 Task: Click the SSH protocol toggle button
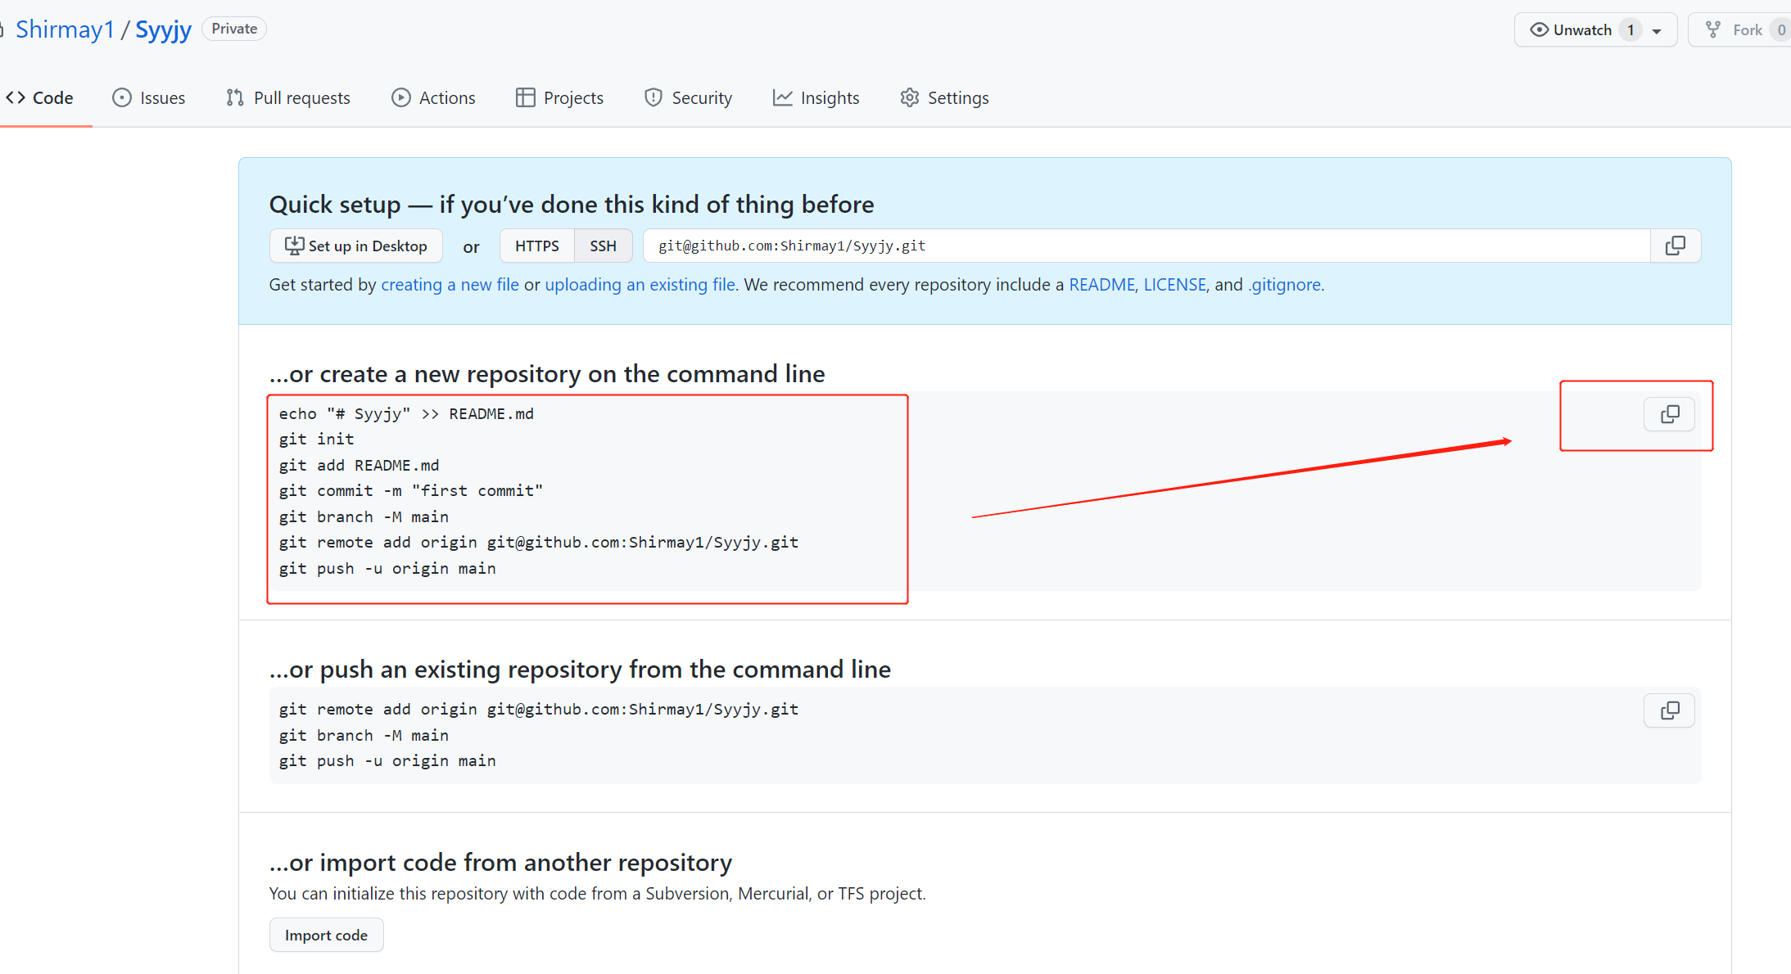pos(604,246)
